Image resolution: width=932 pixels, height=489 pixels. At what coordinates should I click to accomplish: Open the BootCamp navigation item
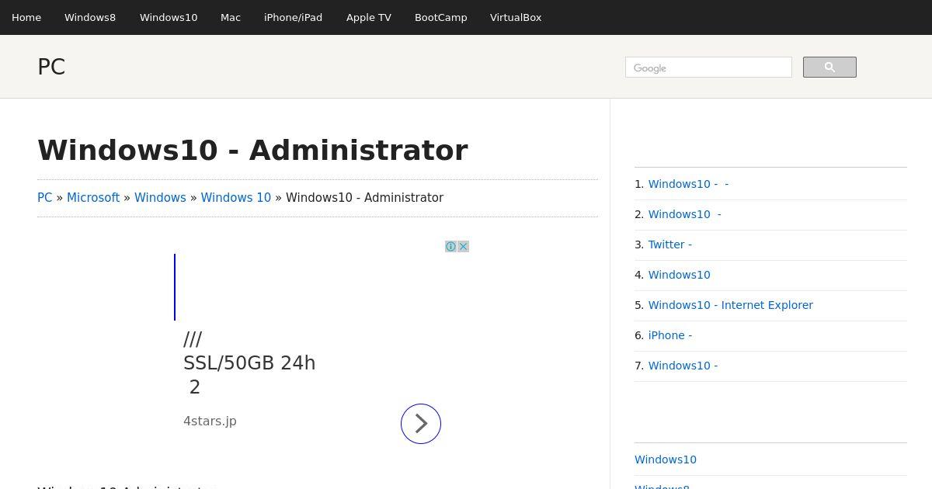tap(441, 17)
